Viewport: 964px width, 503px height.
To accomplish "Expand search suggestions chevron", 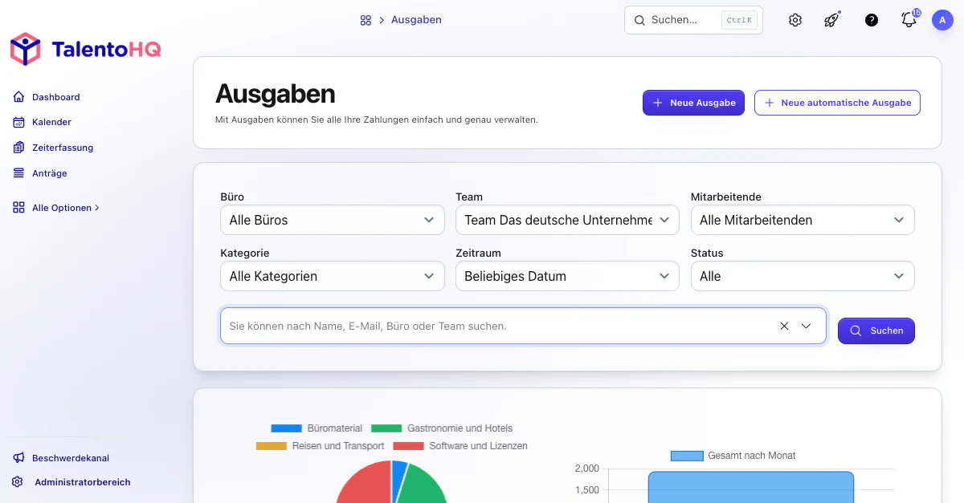I will tap(807, 327).
